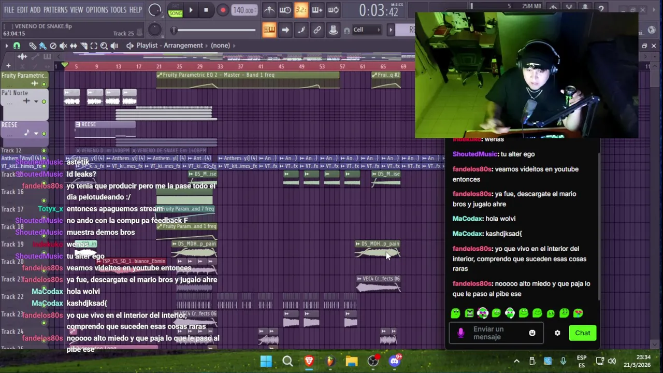Toggle overdub blend recording icon

click(317, 10)
